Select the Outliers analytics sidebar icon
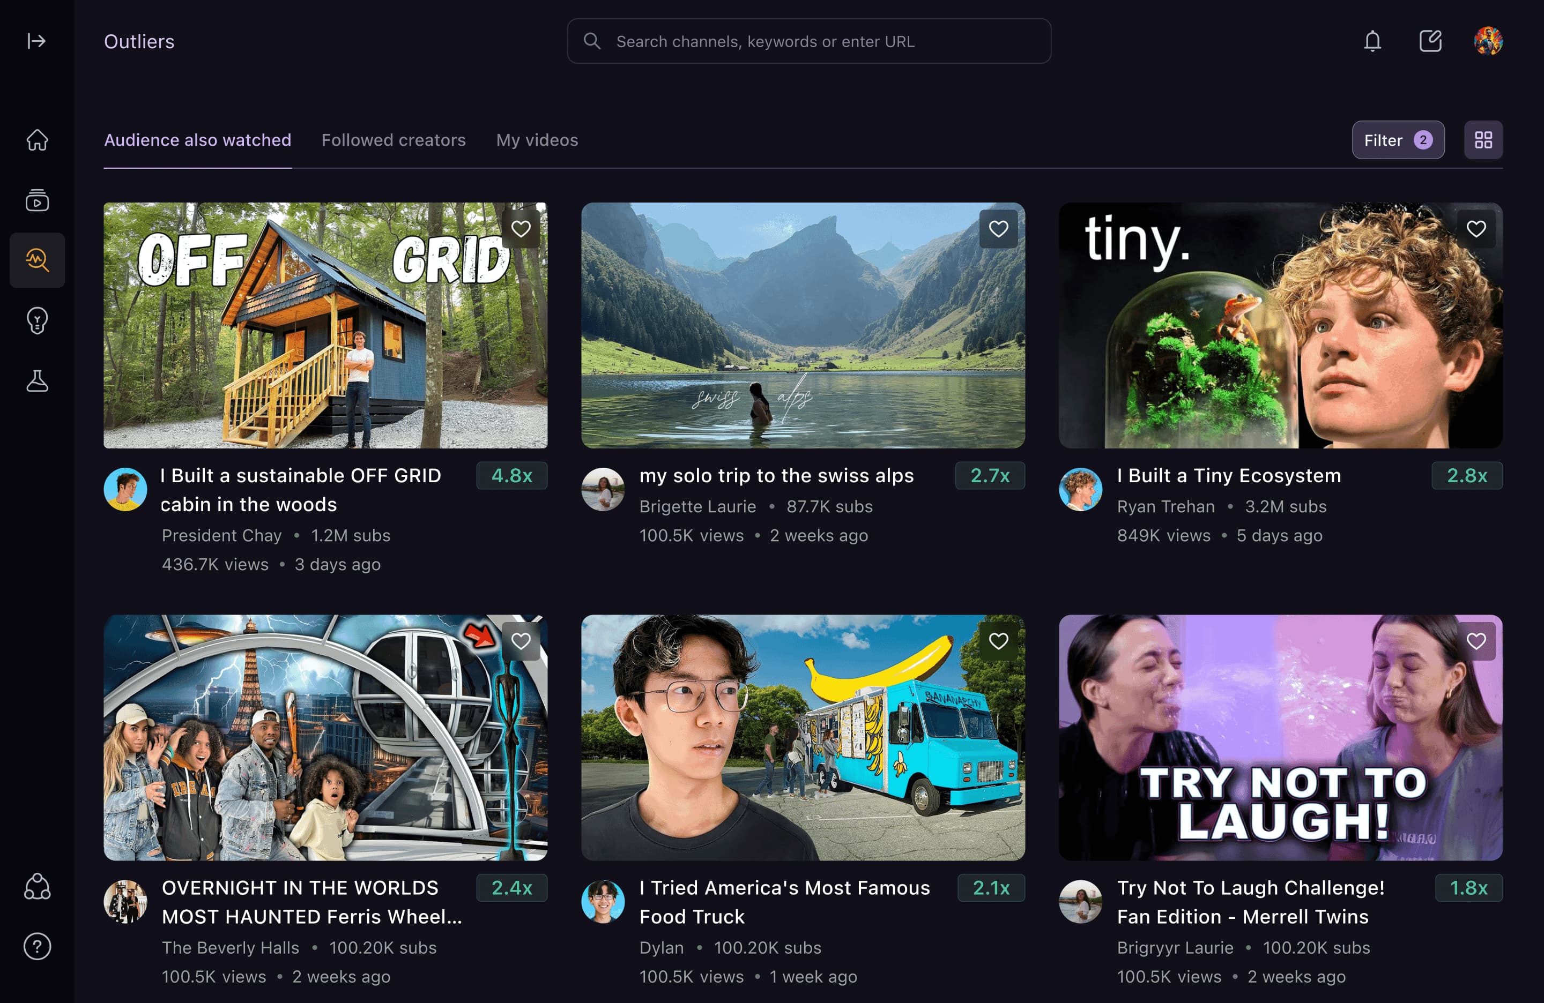This screenshot has width=1544, height=1003. click(x=37, y=260)
